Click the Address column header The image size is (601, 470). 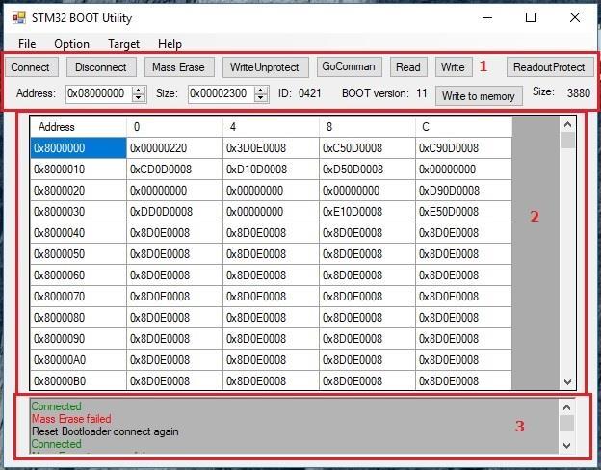point(78,127)
